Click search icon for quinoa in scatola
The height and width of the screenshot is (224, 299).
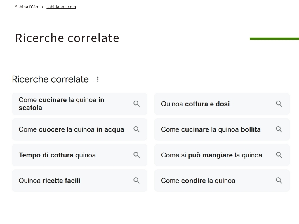[x=137, y=104]
